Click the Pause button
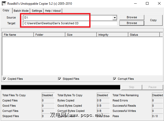 tap(152, 87)
